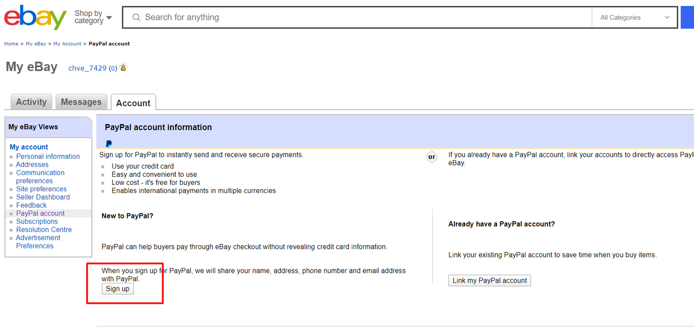Switch to the Activity tab
Viewport: 694px width, 327px height.
click(x=31, y=102)
